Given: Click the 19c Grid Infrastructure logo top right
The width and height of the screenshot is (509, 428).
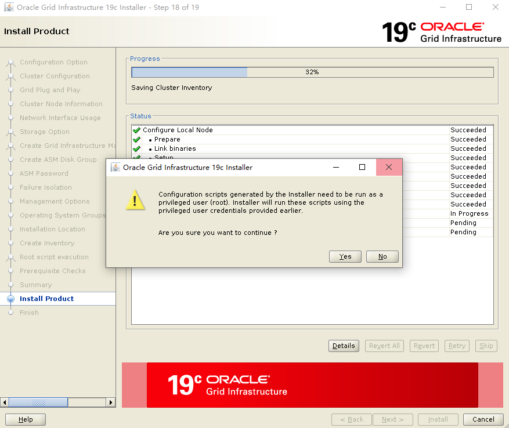Looking at the screenshot, I should coord(440,32).
